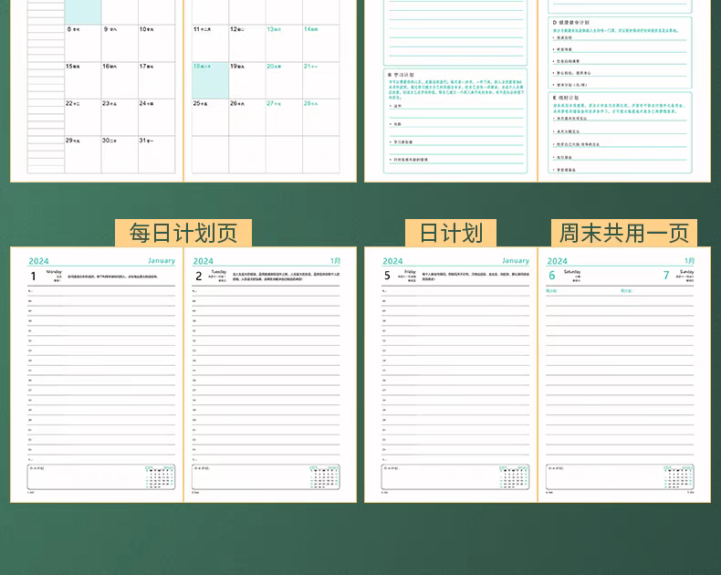Click the large date 2 Tuesday
This screenshot has width=721, height=575.
coord(198,276)
